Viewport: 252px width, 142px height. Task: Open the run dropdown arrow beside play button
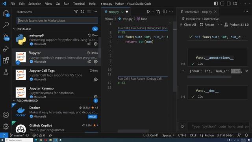click(x=152, y=11)
